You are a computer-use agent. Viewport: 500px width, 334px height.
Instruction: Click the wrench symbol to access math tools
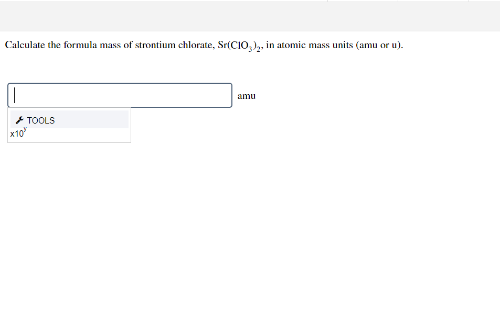point(19,120)
